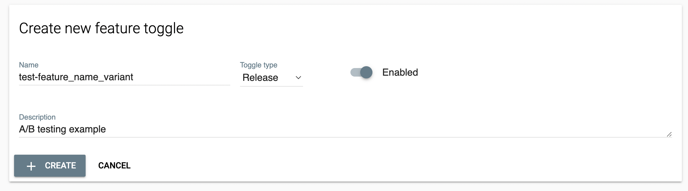
Task: Click the "Create new feature toggle" heading
Action: (x=101, y=28)
